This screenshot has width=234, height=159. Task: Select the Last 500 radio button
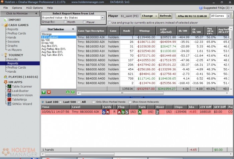click(61, 102)
